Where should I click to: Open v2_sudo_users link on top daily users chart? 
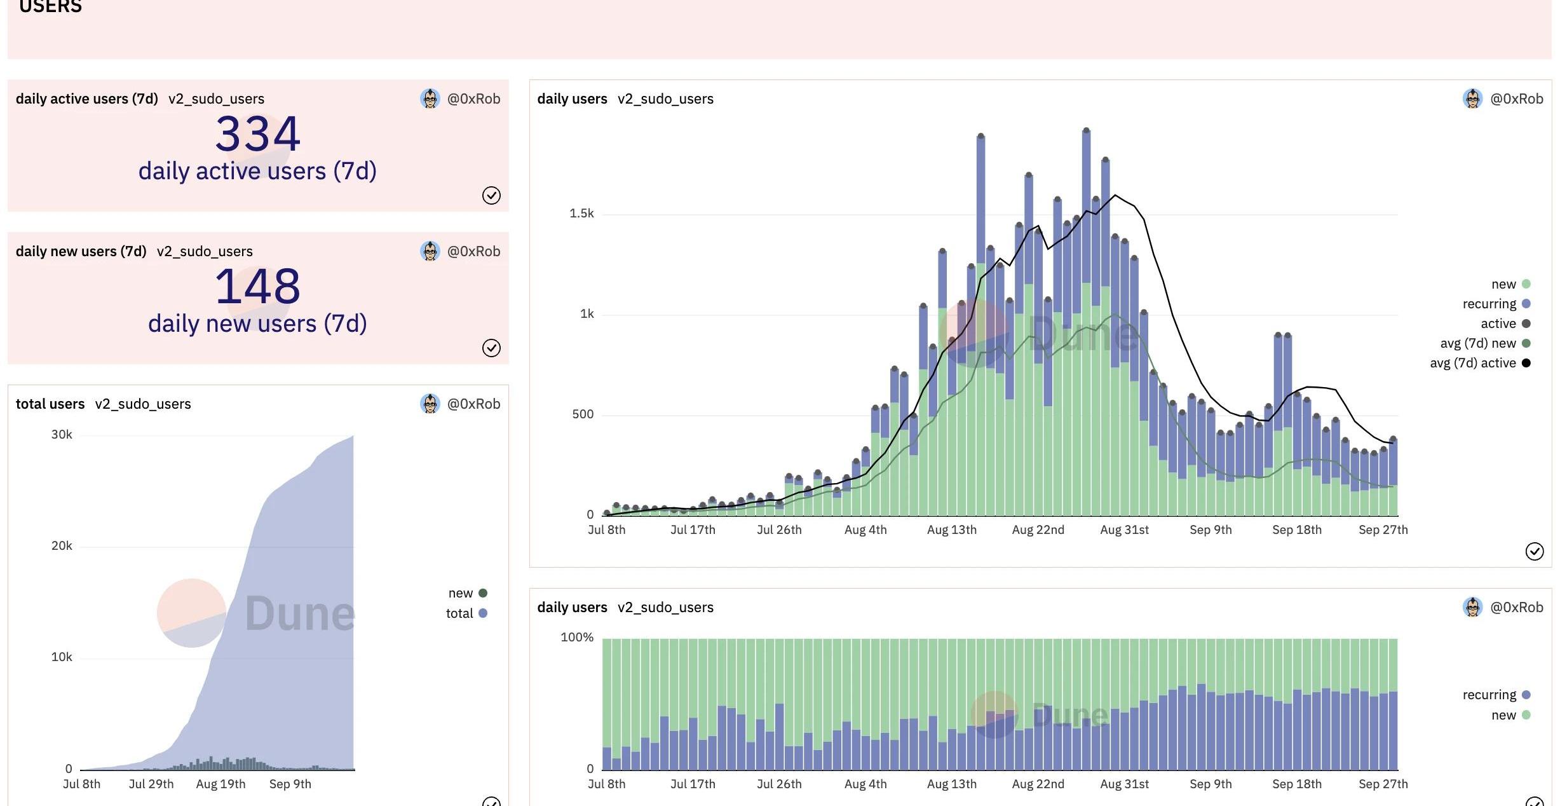pos(665,99)
